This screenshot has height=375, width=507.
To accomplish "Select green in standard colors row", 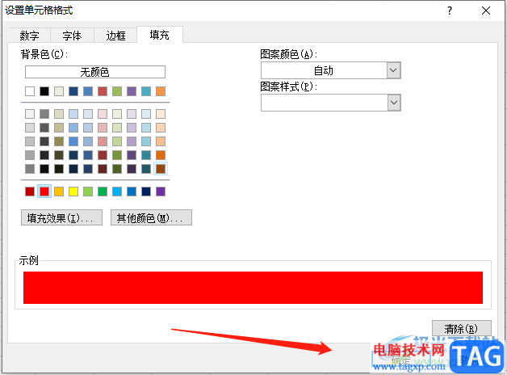I will pos(103,192).
